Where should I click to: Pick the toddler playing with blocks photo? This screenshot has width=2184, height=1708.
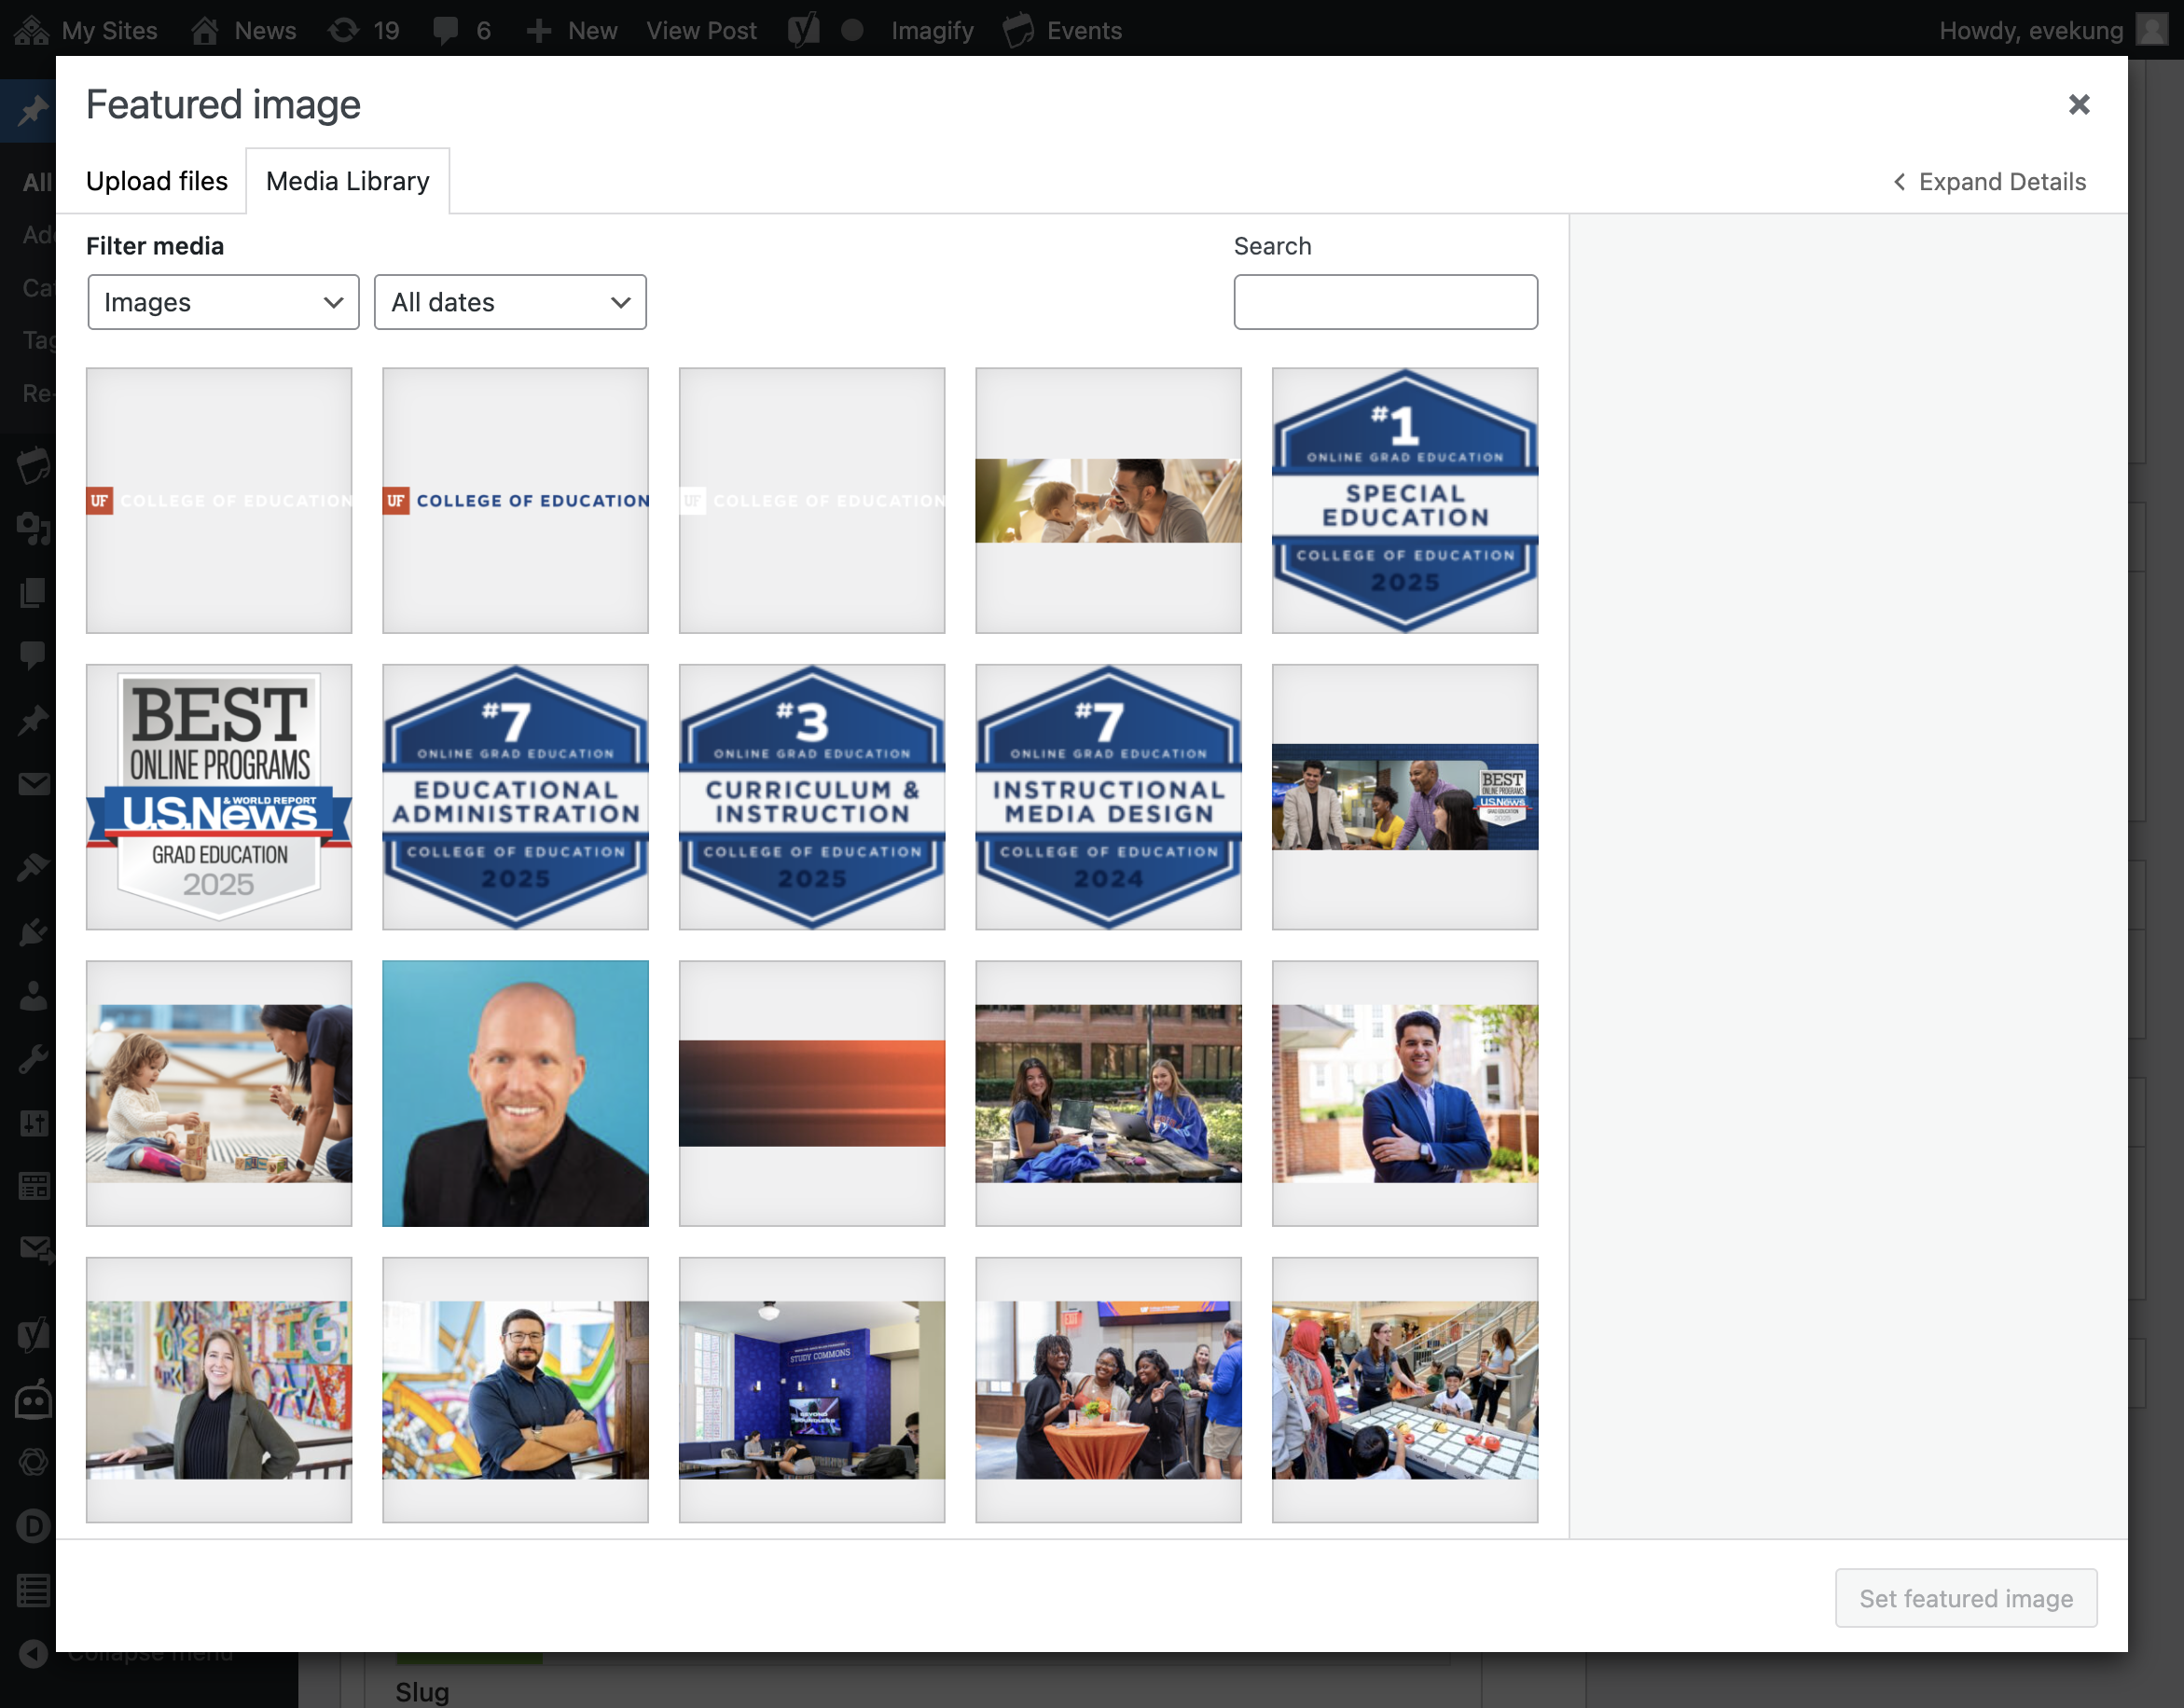coord(219,1094)
